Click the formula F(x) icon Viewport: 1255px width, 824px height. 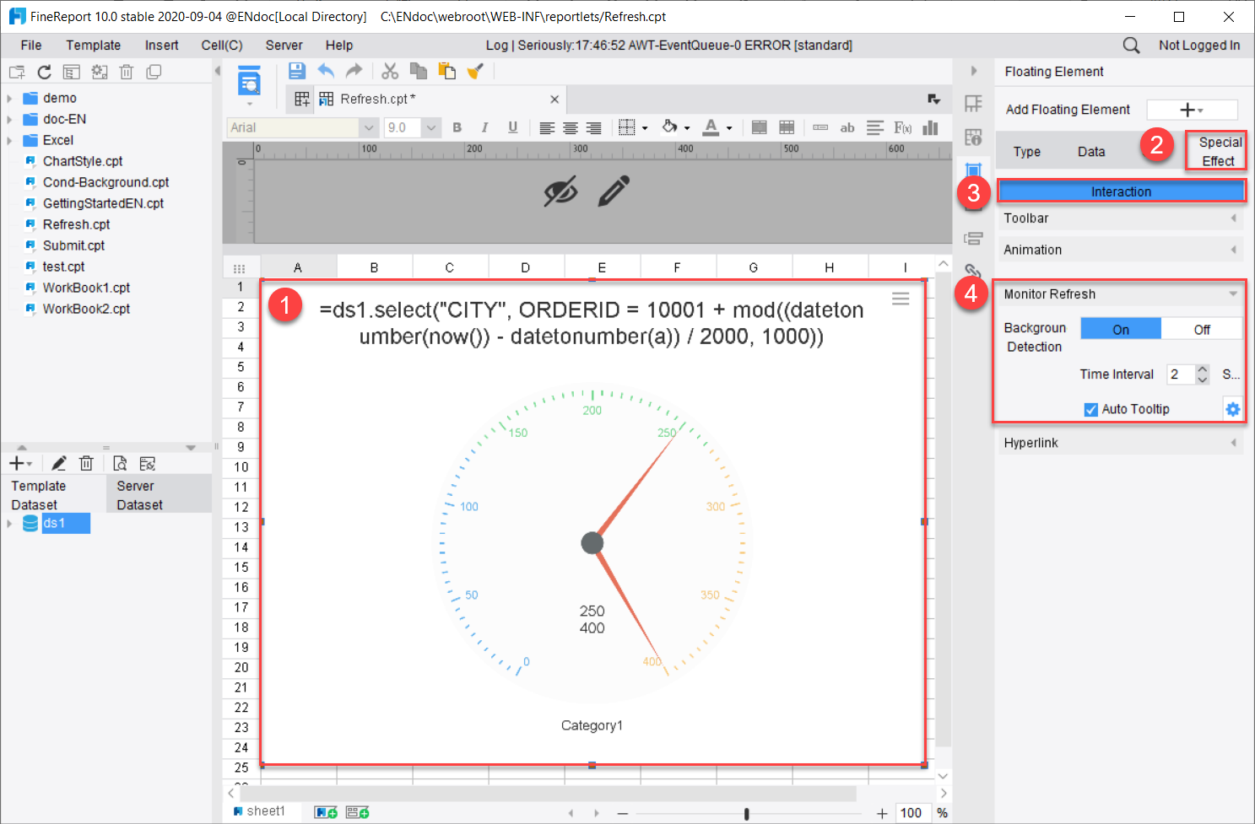pyautogui.click(x=902, y=127)
